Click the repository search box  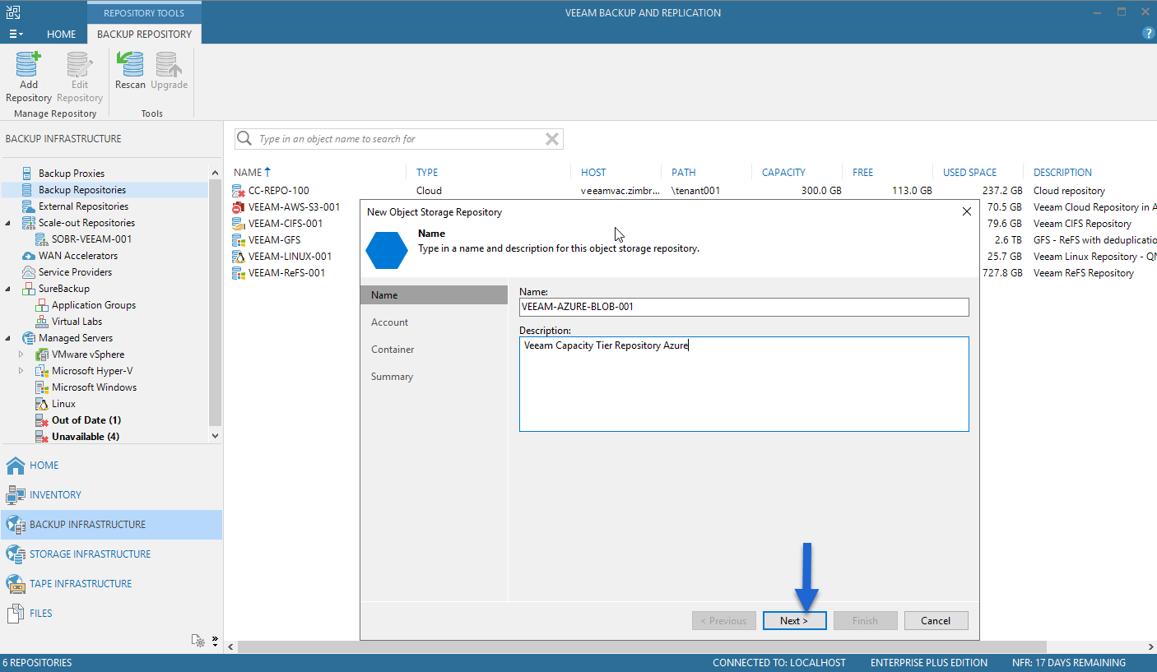[398, 139]
